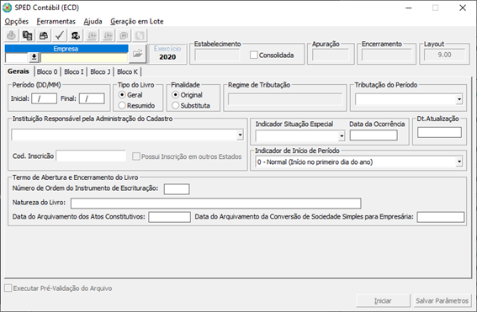Click the disabled toolbar icon before the camera-like icon

pos(108,35)
